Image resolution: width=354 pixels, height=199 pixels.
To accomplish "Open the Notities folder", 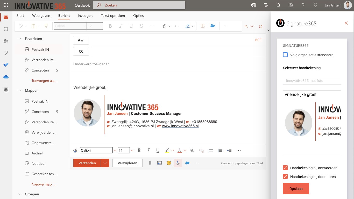I will 39,164.
